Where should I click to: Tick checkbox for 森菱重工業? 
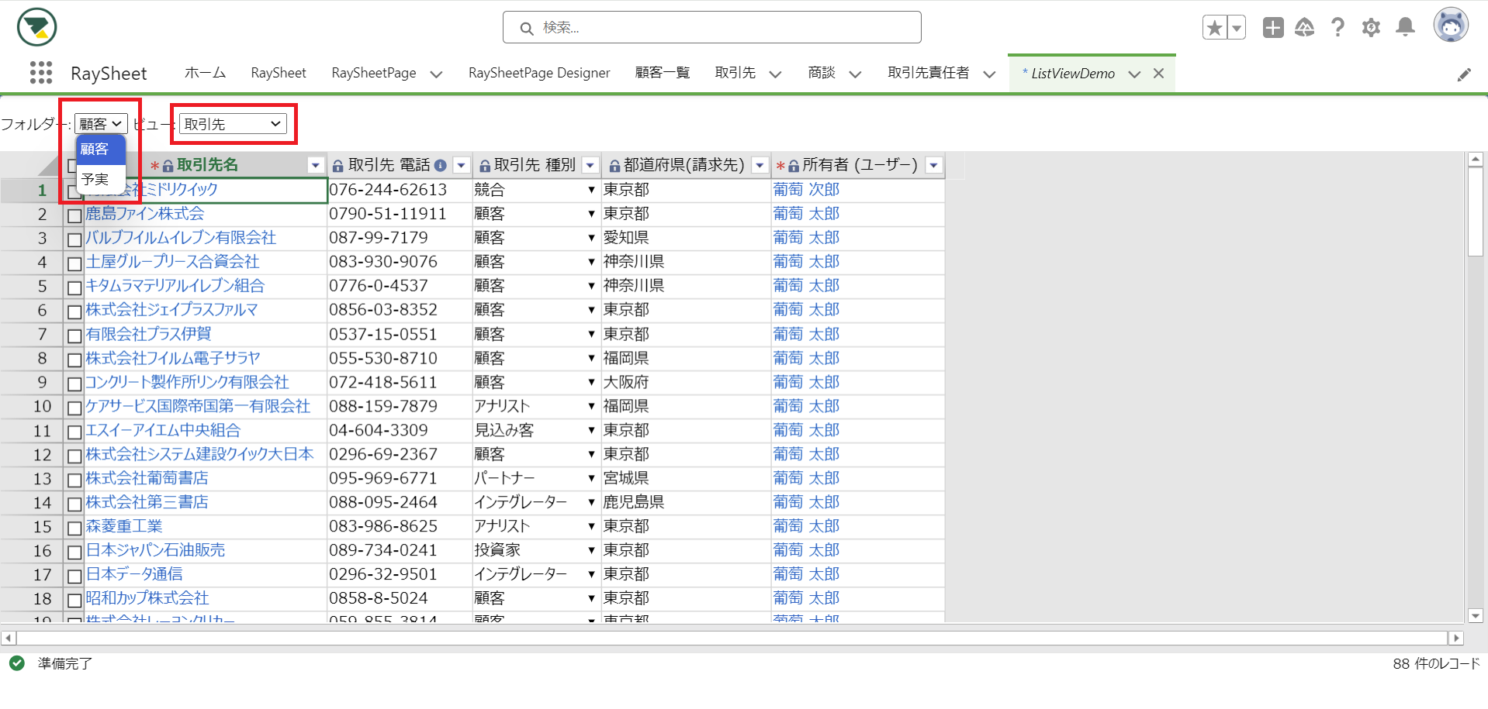click(x=74, y=528)
